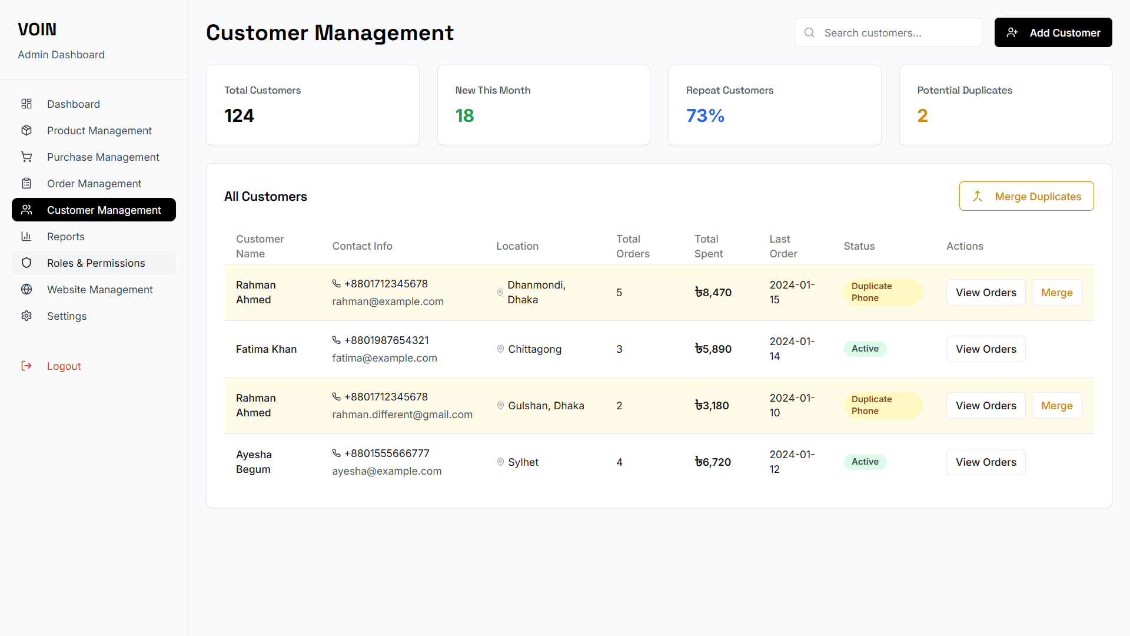
Task: Click the Reports bar chart icon
Action: (x=26, y=237)
